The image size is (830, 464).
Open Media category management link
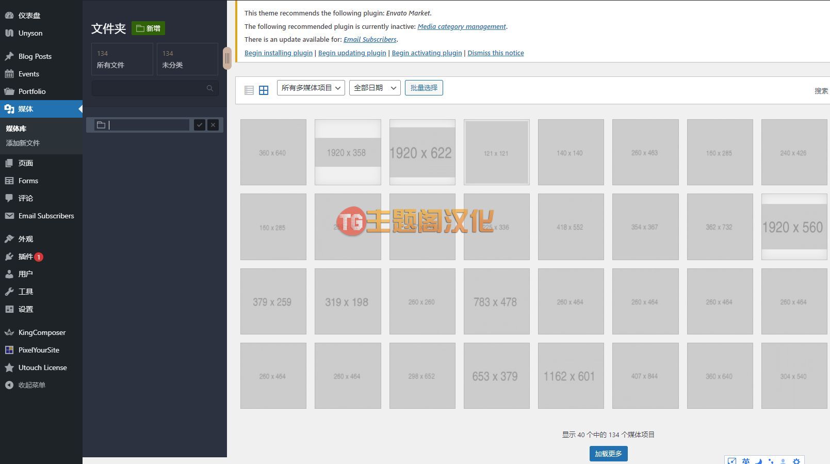coord(462,26)
